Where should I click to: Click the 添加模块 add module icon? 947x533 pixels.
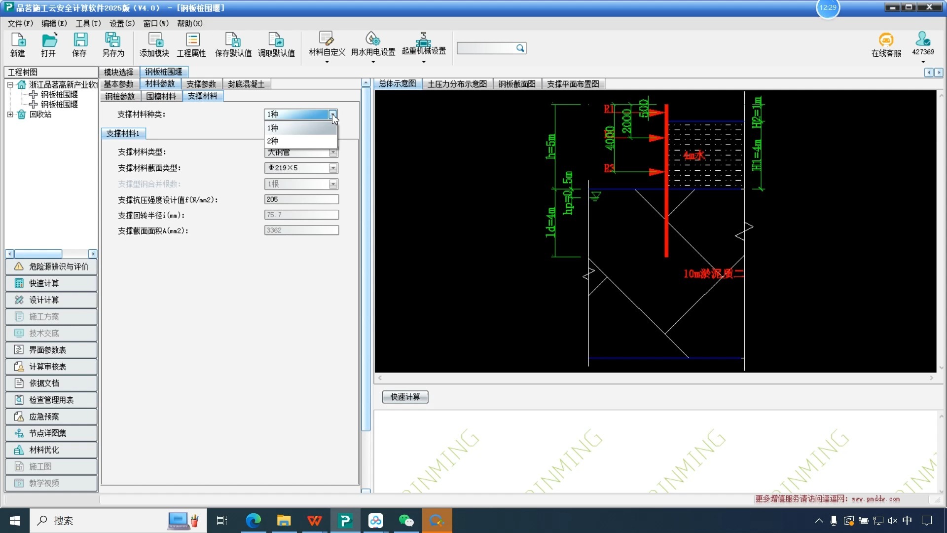pyautogui.click(x=154, y=44)
